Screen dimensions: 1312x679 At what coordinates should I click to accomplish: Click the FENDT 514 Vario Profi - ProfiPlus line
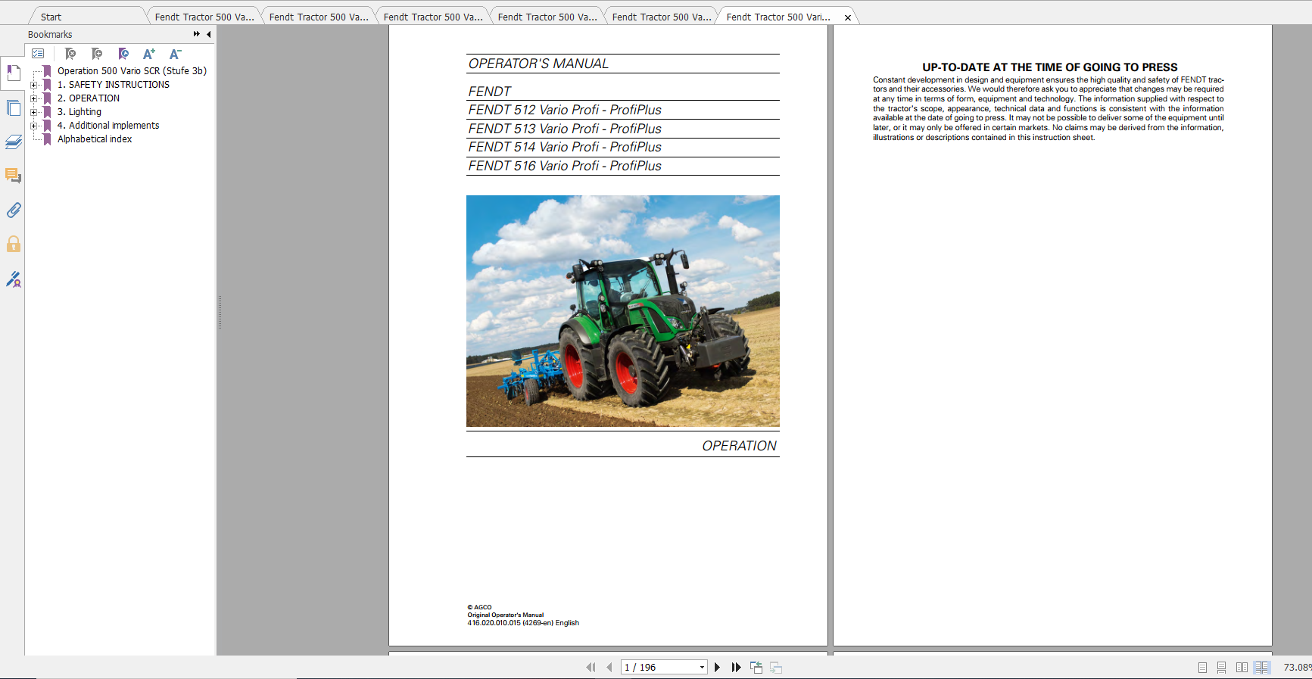[x=565, y=147]
